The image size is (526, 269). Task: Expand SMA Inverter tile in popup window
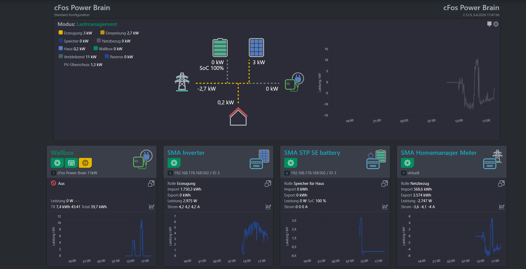pyautogui.click(x=268, y=184)
